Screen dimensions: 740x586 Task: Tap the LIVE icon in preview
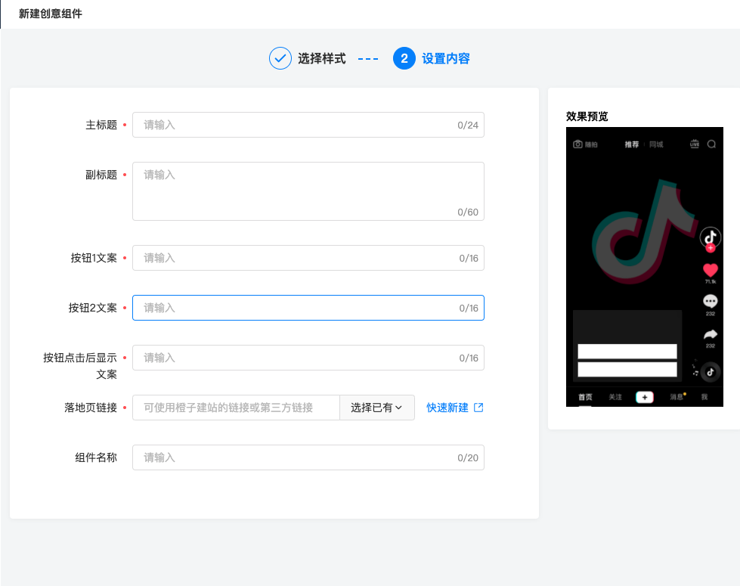[x=695, y=144]
